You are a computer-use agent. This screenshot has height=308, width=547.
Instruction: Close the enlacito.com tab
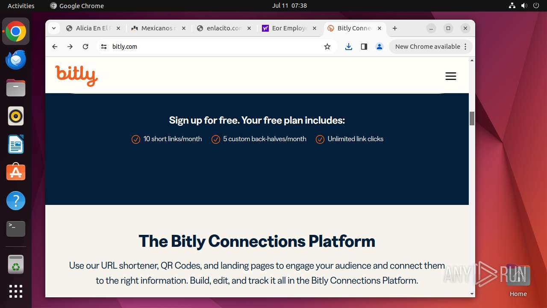[249, 28]
